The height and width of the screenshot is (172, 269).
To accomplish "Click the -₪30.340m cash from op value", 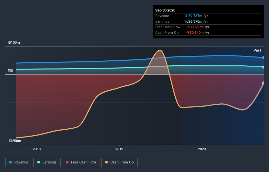I will (x=194, y=32).
